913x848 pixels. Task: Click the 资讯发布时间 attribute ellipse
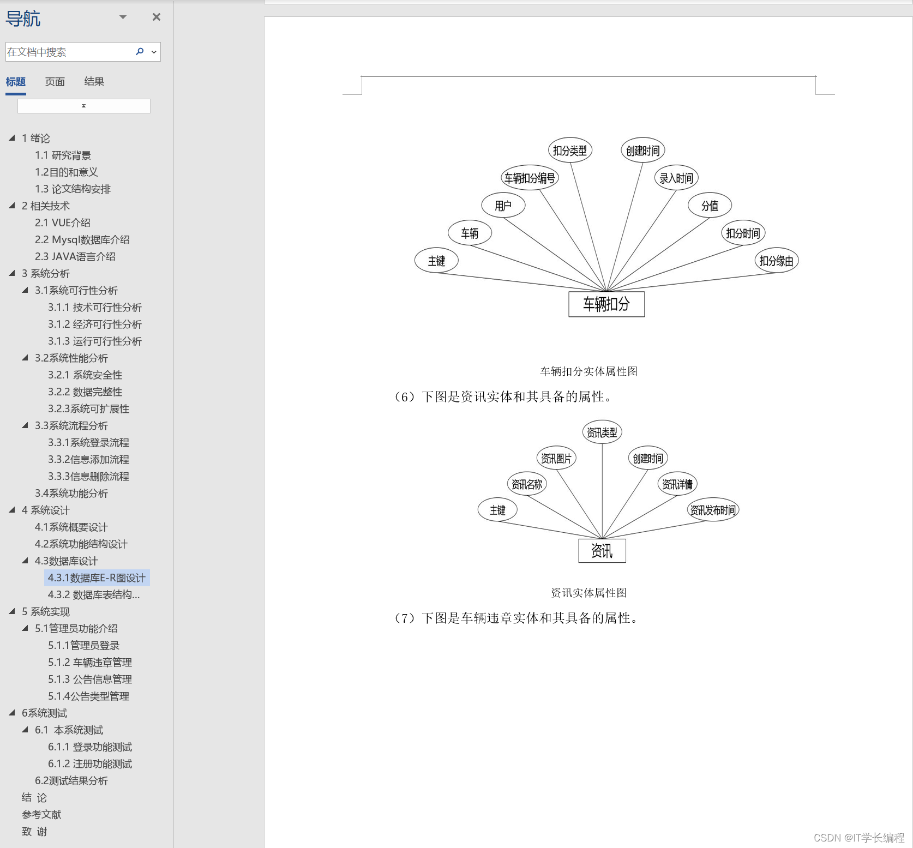click(x=713, y=510)
